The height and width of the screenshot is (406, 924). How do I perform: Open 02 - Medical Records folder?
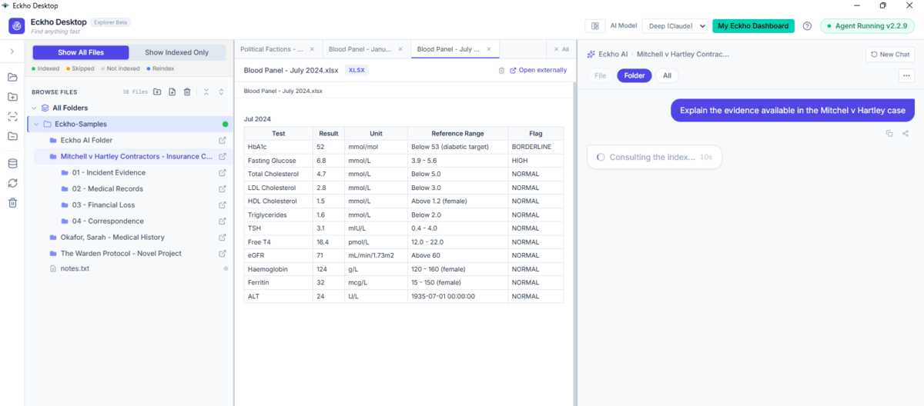coord(107,188)
